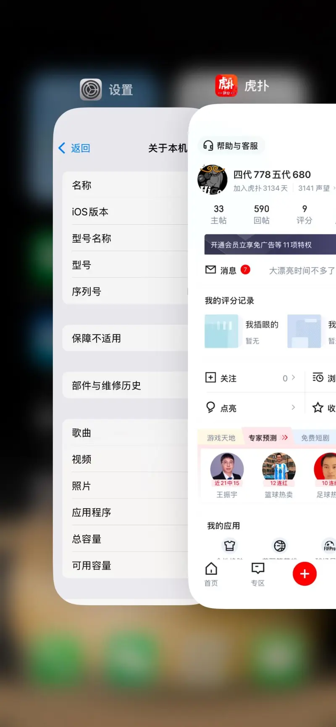Open 篮球热卖 expert avatar

coord(279,469)
